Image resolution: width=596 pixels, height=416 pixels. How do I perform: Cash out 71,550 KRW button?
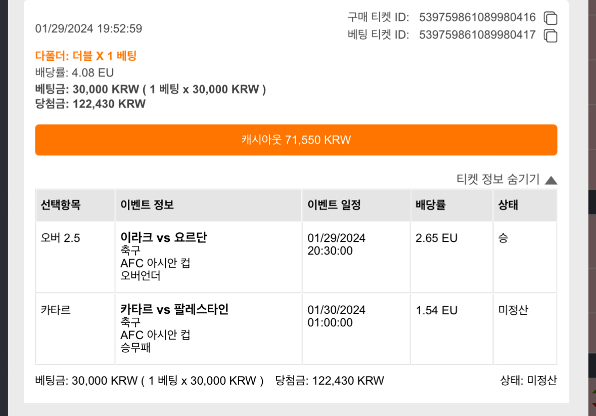[296, 140]
